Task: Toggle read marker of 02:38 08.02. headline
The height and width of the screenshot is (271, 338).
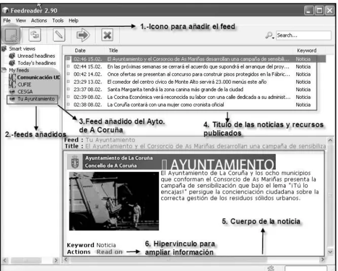Action: click(68, 104)
